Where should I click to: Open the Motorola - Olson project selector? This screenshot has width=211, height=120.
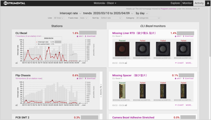click(105, 3)
